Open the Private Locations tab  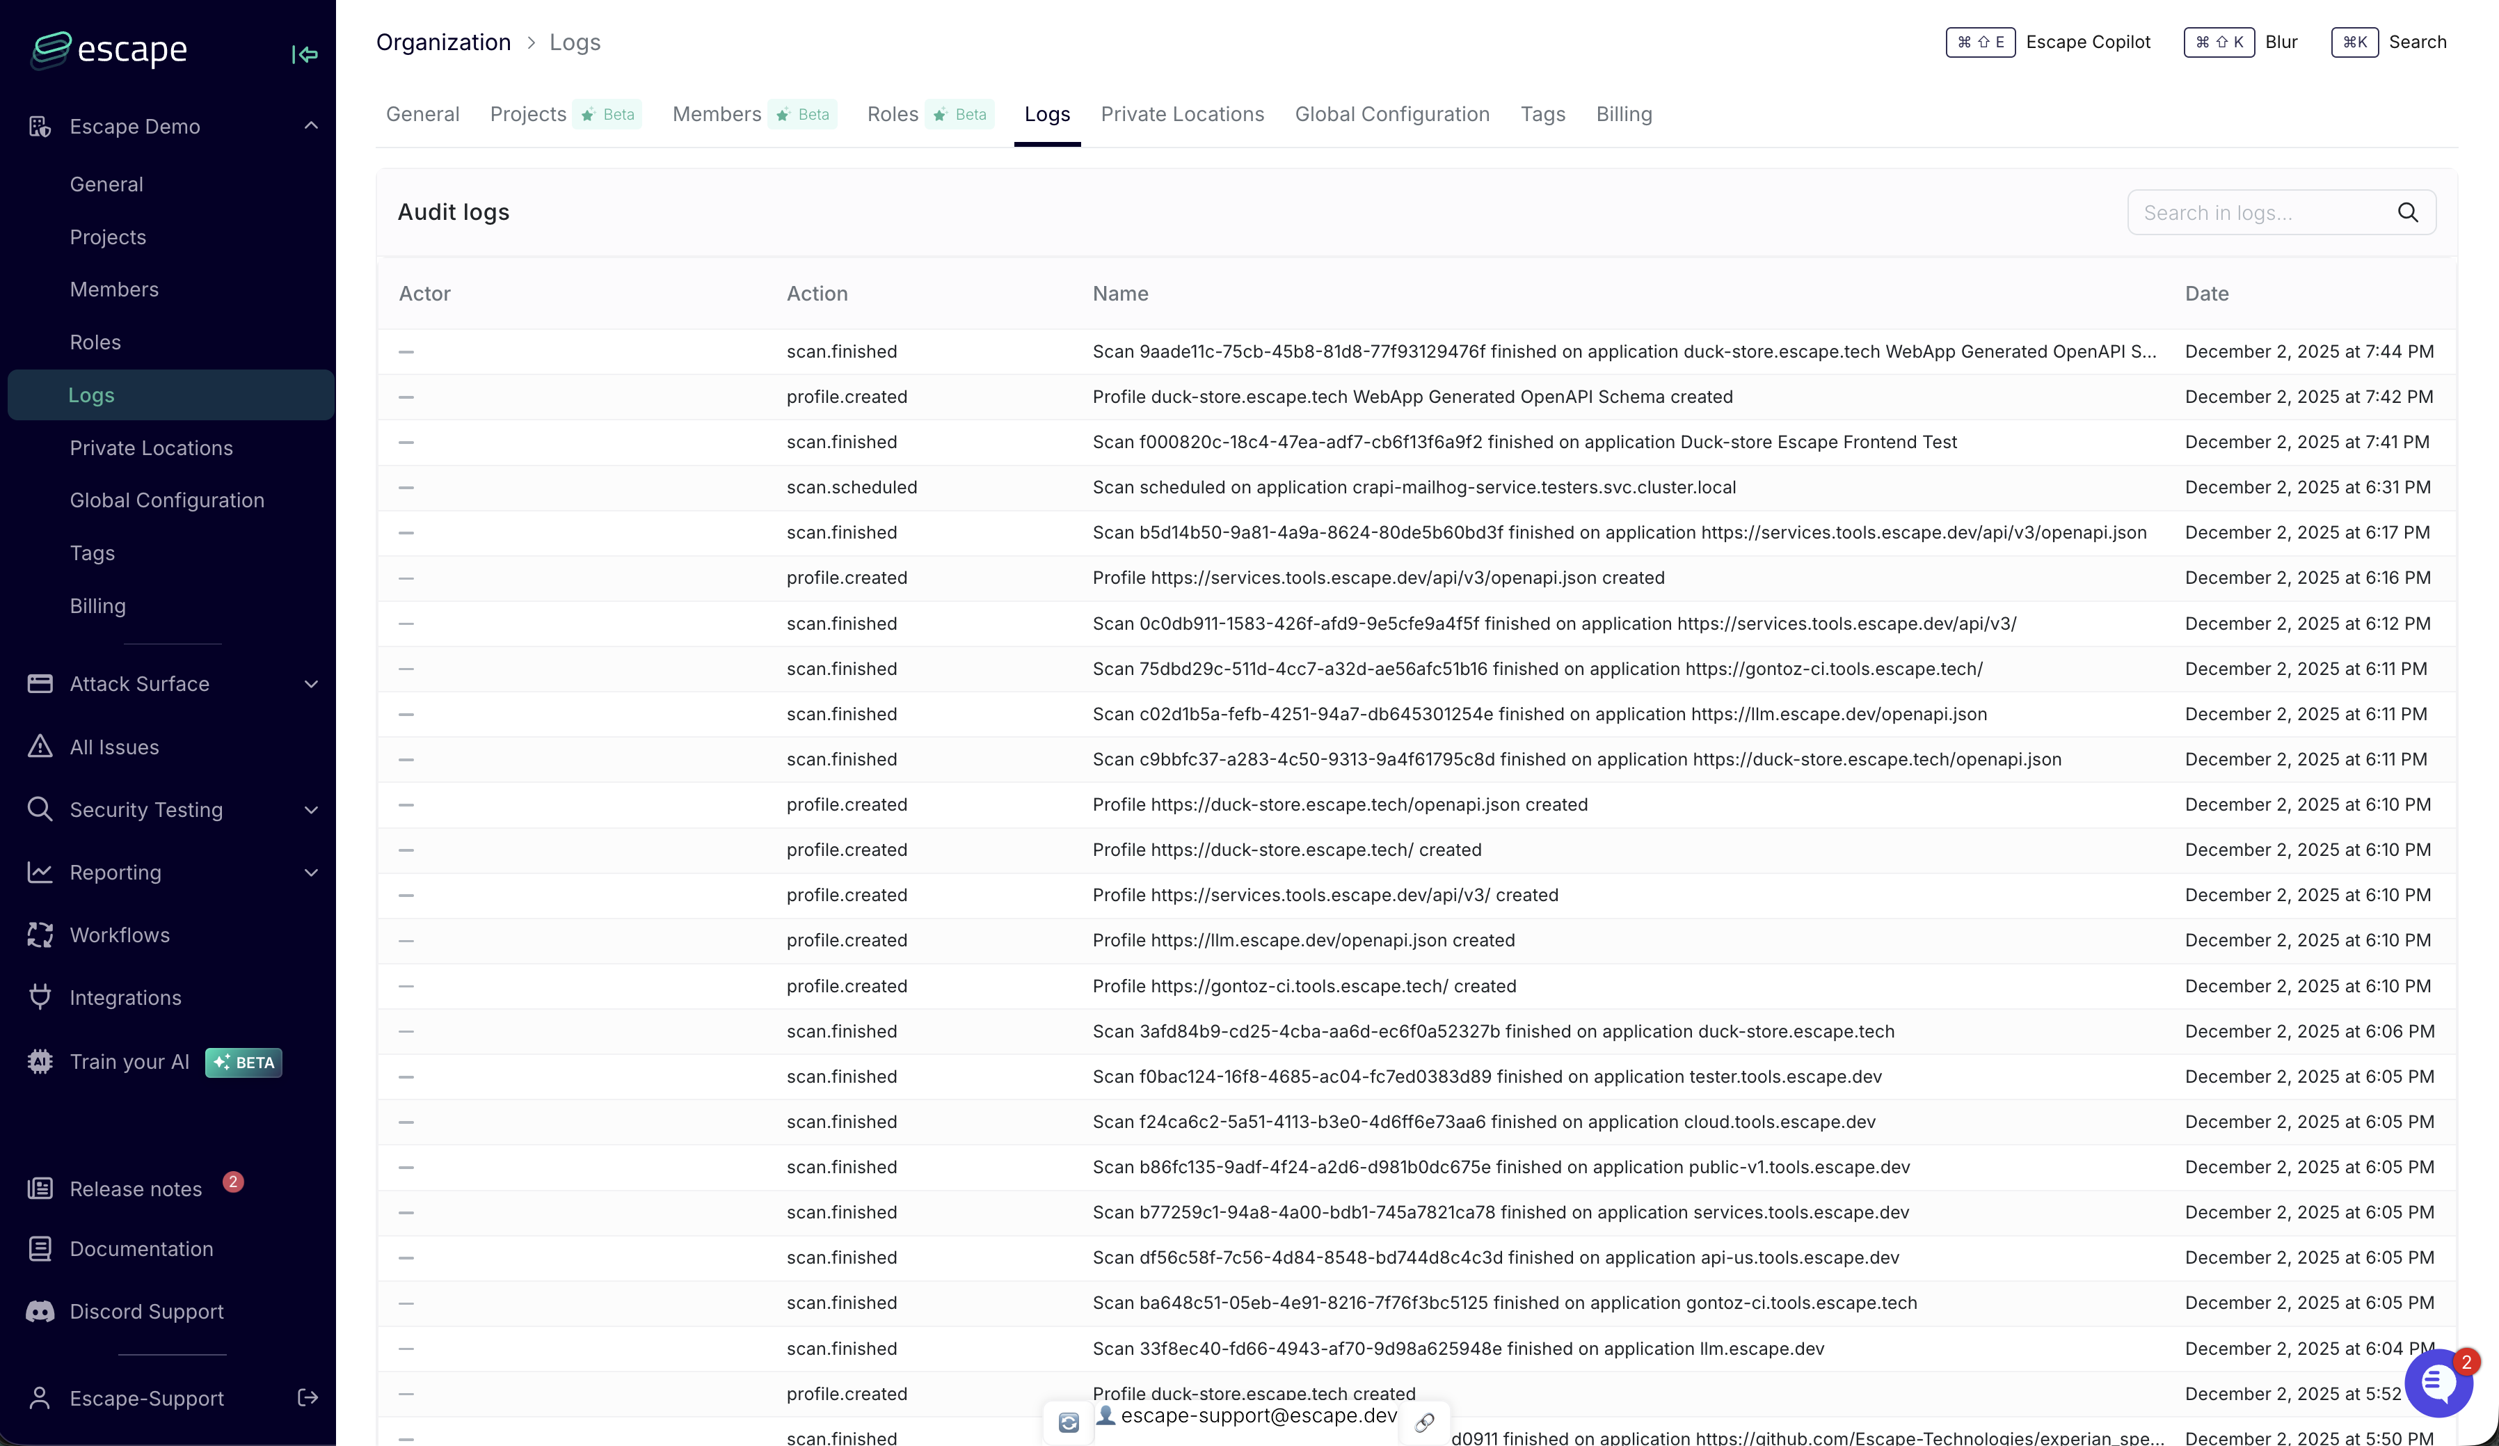point(1182,114)
